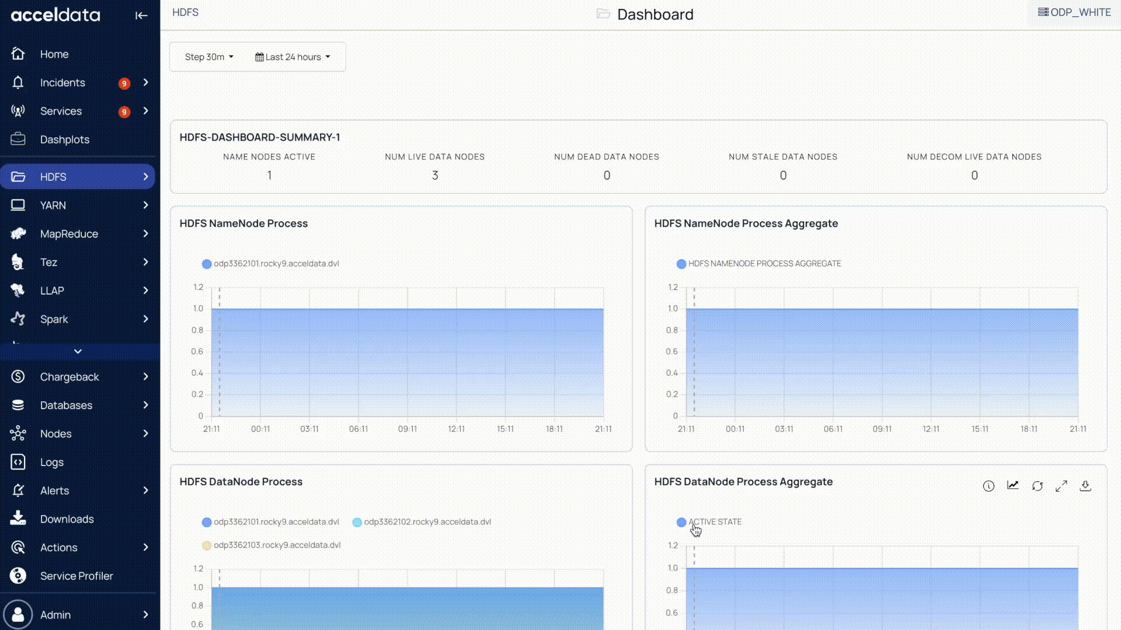Expand DataNode Process Aggregate chart to fullscreen
Image resolution: width=1121 pixels, height=630 pixels.
[x=1061, y=486]
